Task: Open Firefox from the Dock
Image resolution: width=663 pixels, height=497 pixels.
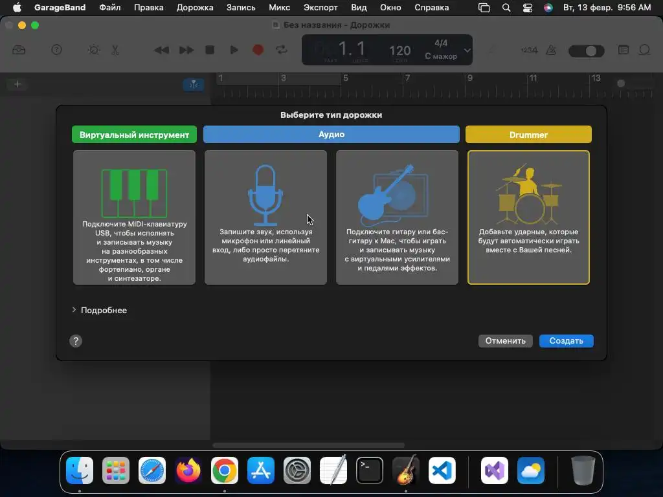Action: click(188, 470)
